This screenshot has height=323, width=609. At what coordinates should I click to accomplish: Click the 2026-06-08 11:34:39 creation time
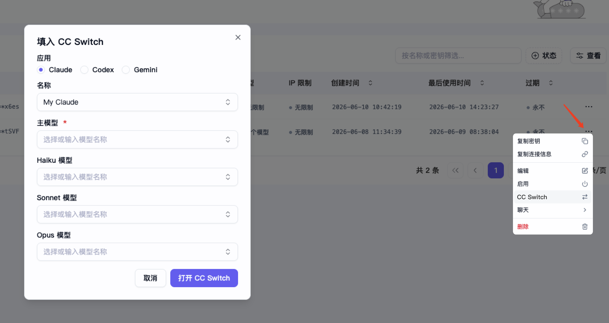click(x=367, y=132)
